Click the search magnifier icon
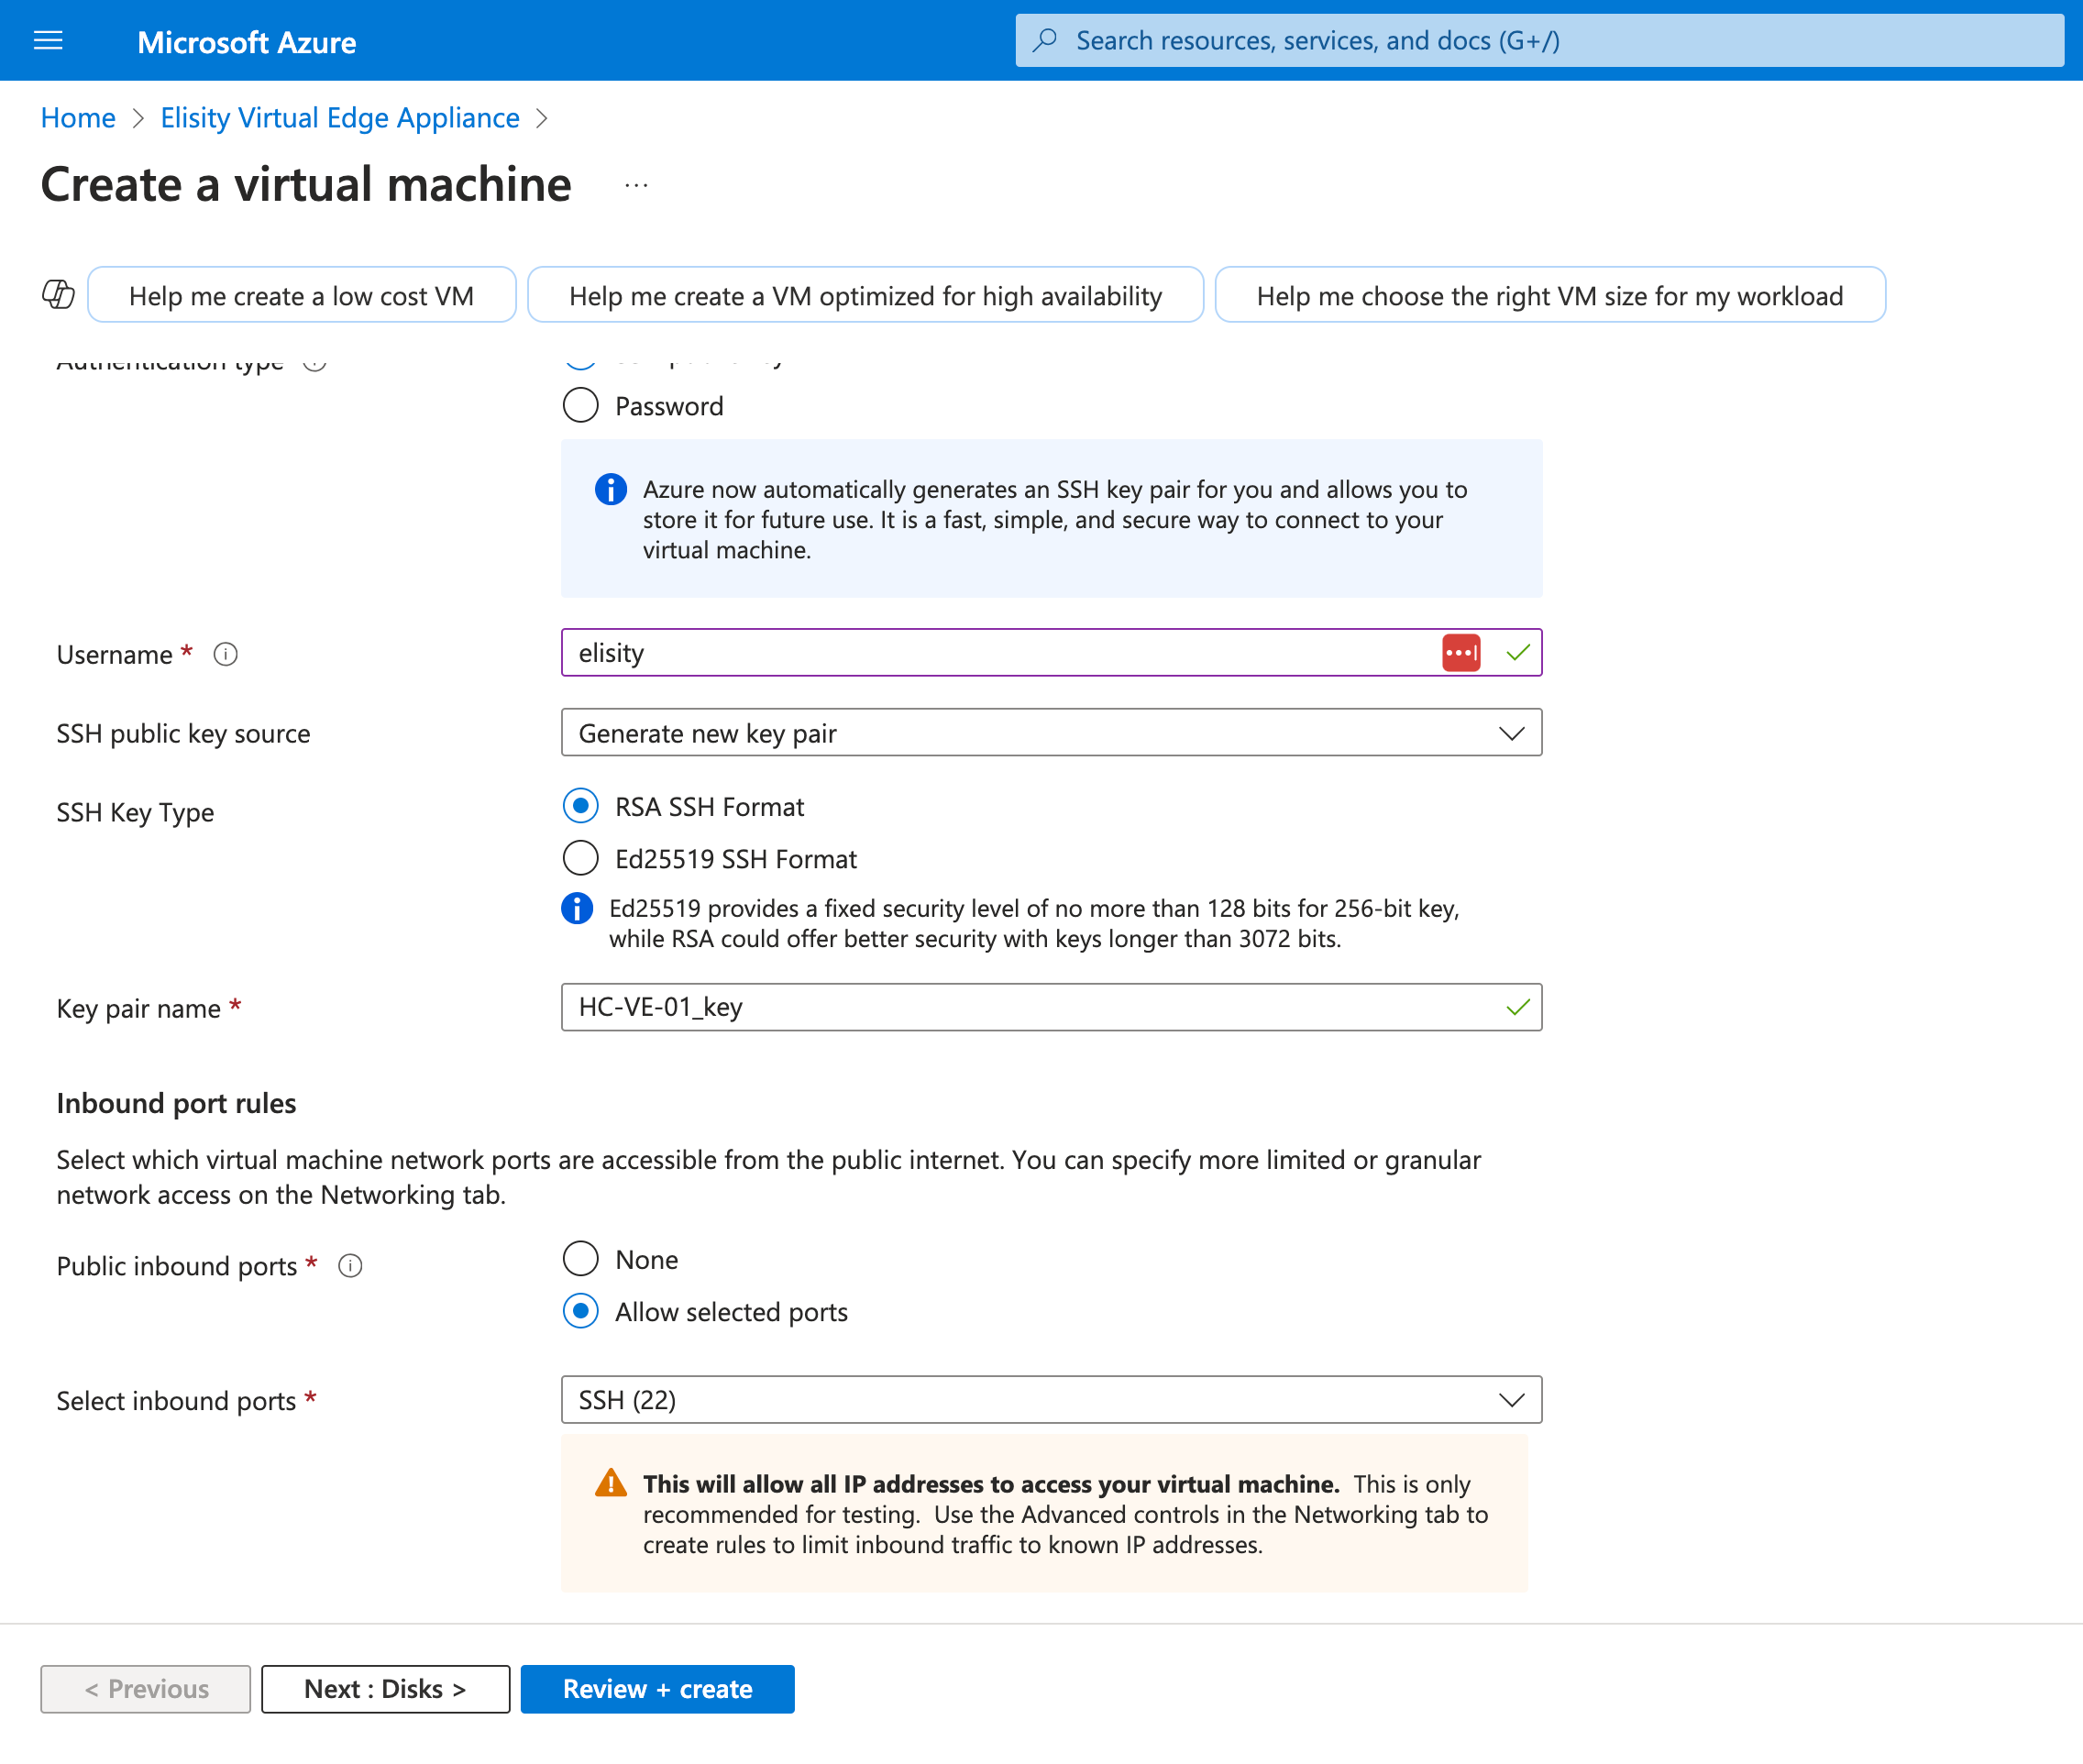The height and width of the screenshot is (1764, 2083). [x=1046, y=40]
